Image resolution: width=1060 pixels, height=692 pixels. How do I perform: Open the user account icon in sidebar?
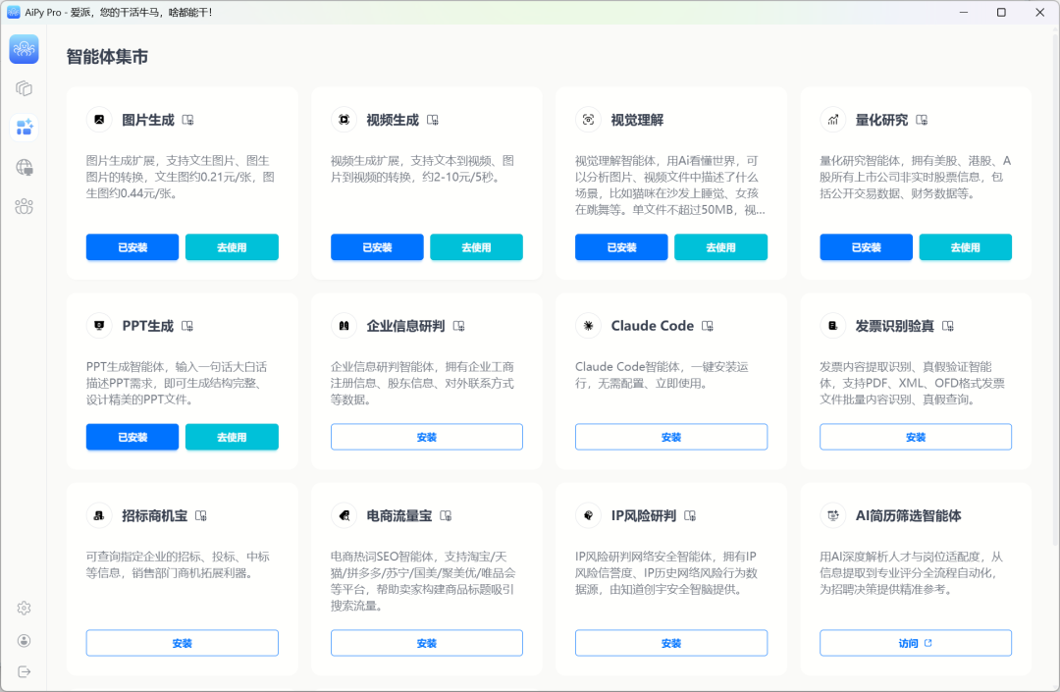(24, 641)
